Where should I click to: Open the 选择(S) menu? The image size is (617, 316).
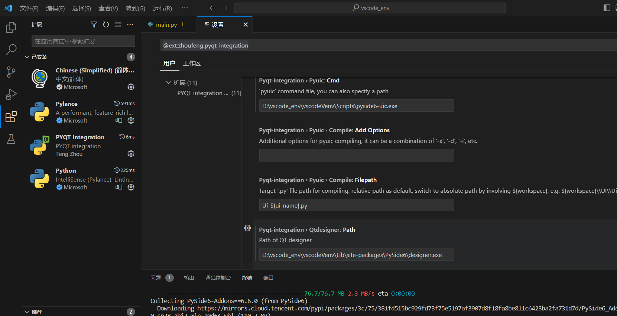click(x=81, y=8)
